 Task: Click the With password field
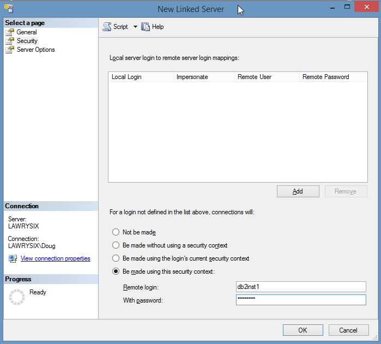tap(300, 300)
